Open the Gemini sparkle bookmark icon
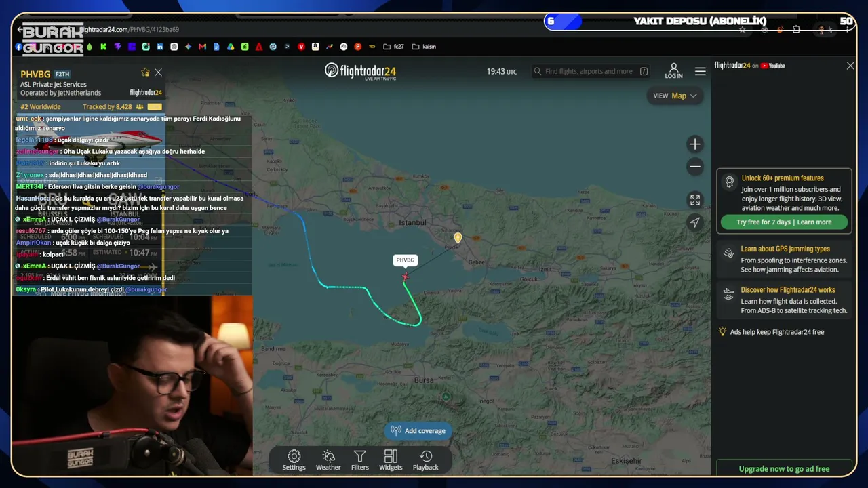Viewport: 868px width, 488px height. coord(188,47)
